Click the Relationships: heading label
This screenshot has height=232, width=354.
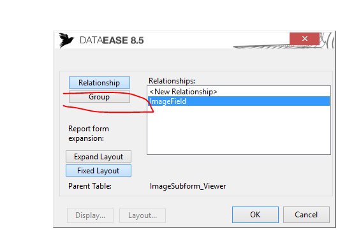point(172,81)
